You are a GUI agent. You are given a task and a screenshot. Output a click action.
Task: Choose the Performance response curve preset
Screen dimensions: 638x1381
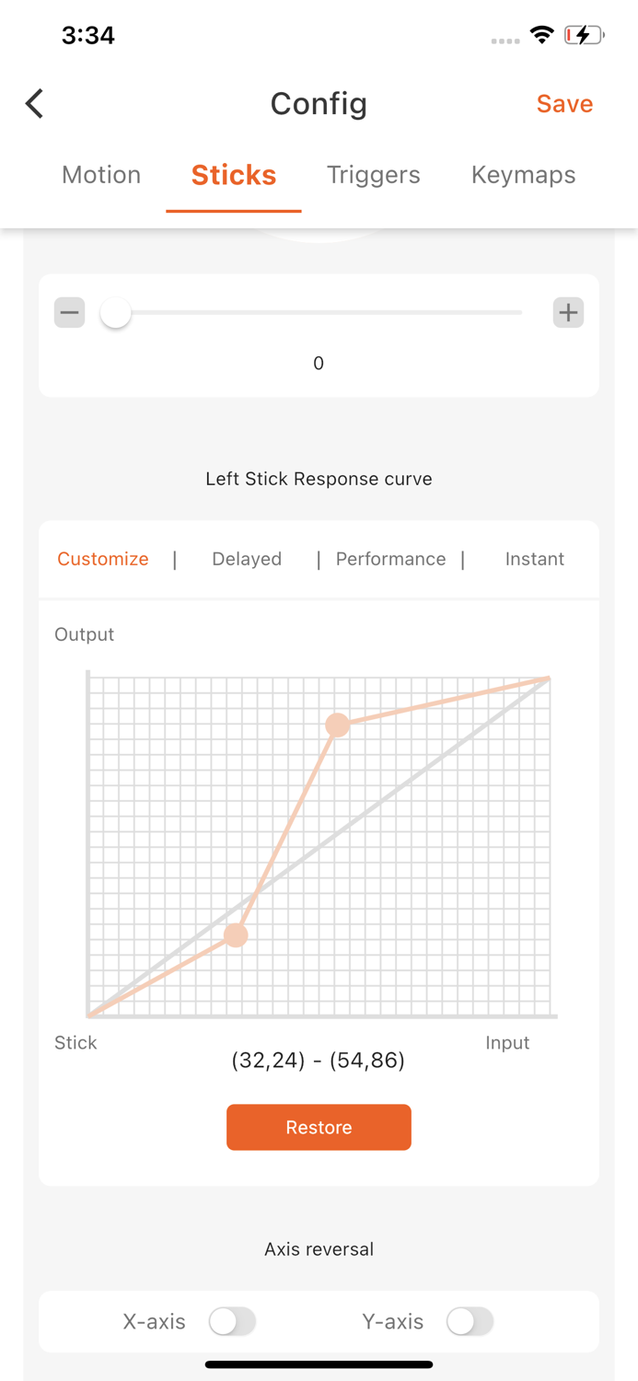[x=390, y=559]
